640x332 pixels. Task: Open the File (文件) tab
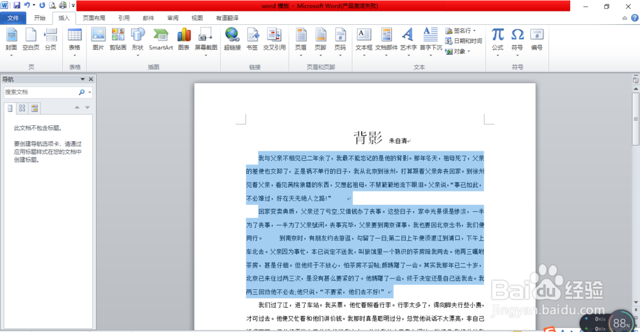click(x=13, y=18)
